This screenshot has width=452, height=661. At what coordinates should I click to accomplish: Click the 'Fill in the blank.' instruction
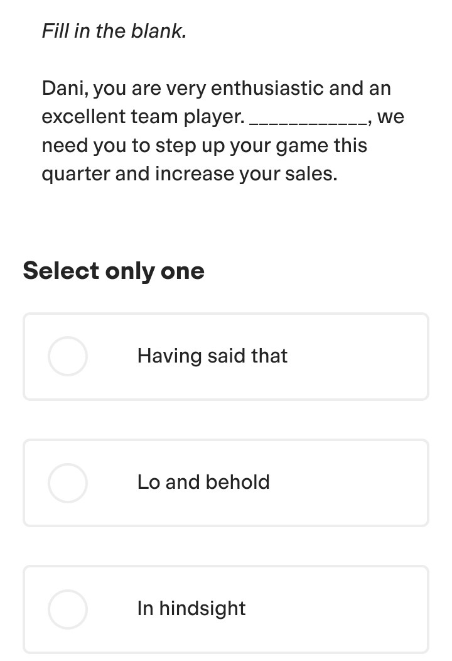pos(114,31)
